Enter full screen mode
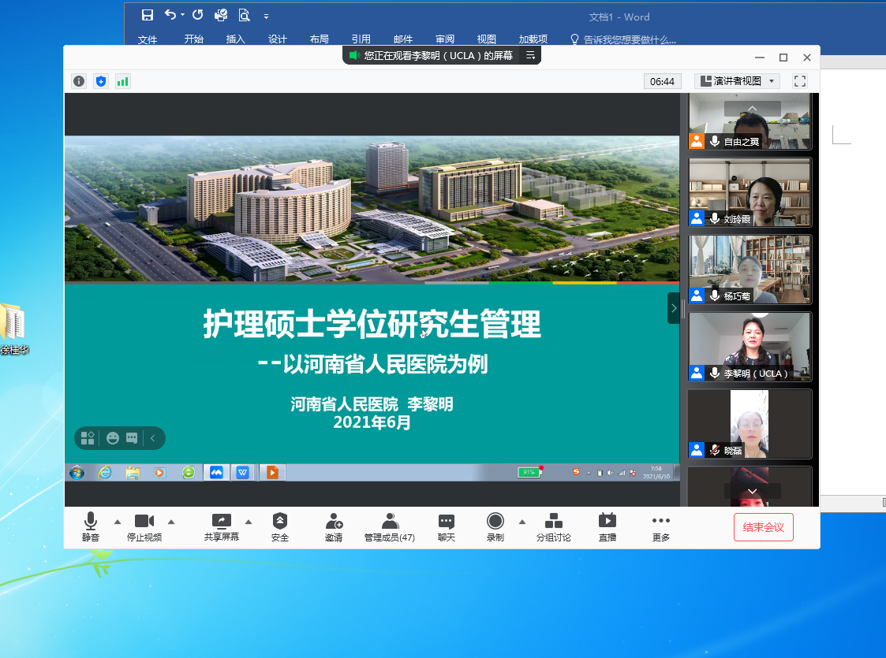This screenshot has height=658, width=886. click(799, 81)
